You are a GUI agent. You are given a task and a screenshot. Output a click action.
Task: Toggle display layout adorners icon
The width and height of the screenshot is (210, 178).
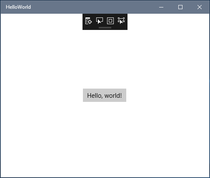pos(110,21)
